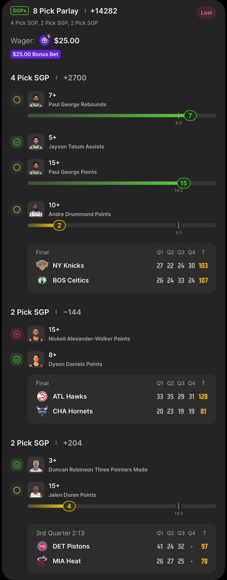This screenshot has height=580, width=227.
Task: Click the MIA Heat team logo
Action: click(43, 561)
